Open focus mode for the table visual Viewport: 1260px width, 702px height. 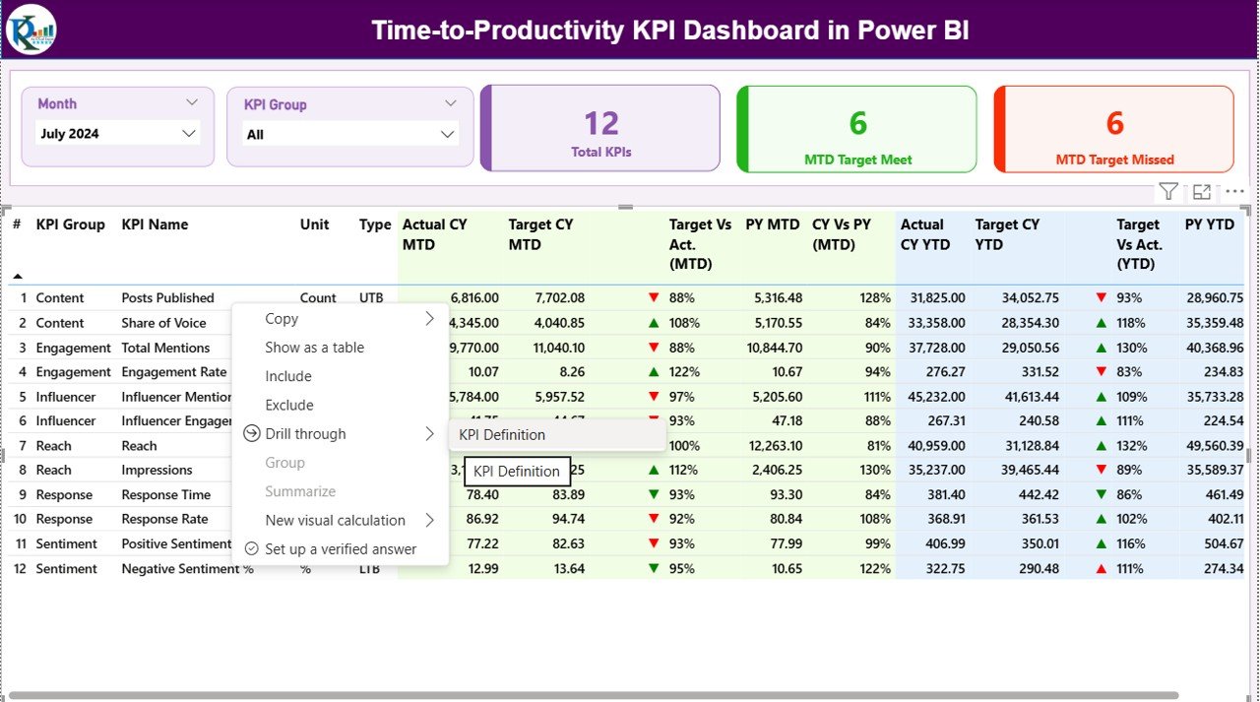[x=1201, y=190]
